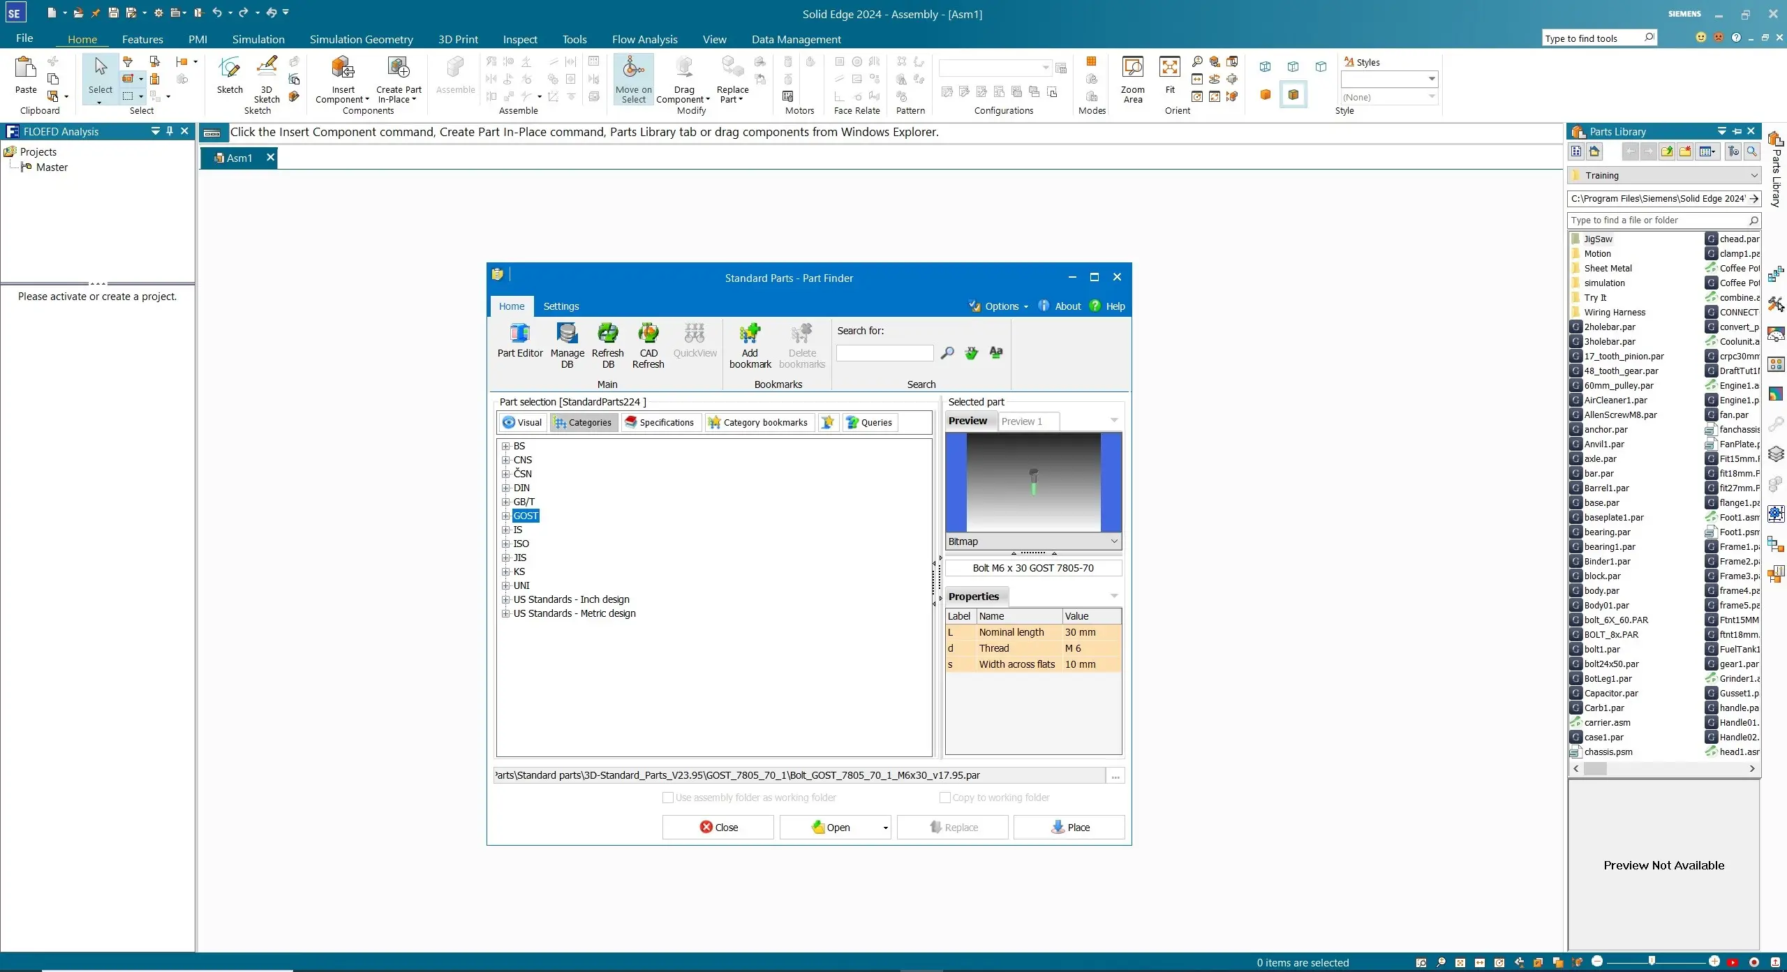This screenshot has height=972, width=1787.
Task: Click the Paste icon
Action: [x=26, y=75]
